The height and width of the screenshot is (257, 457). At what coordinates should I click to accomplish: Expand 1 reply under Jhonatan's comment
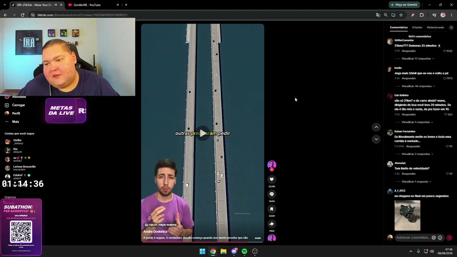(416, 182)
